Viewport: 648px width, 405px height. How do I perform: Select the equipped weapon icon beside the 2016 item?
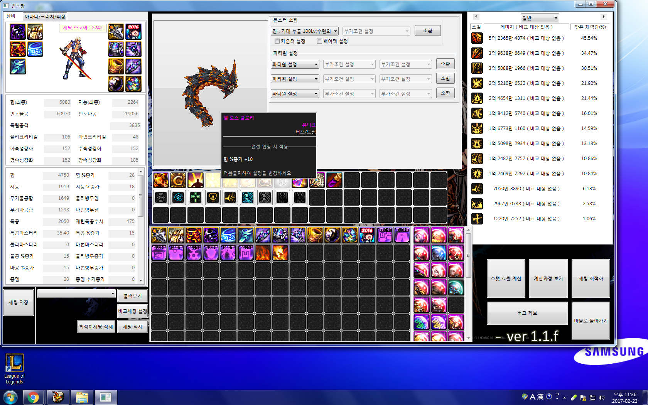click(x=116, y=32)
